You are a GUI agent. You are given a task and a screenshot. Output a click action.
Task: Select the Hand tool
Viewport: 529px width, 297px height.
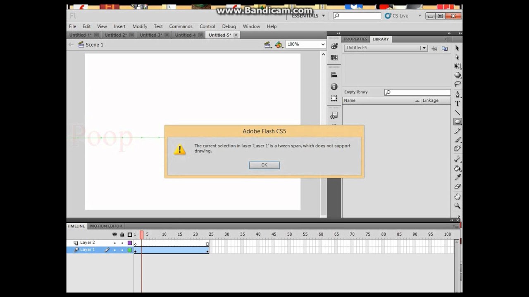pos(458,197)
